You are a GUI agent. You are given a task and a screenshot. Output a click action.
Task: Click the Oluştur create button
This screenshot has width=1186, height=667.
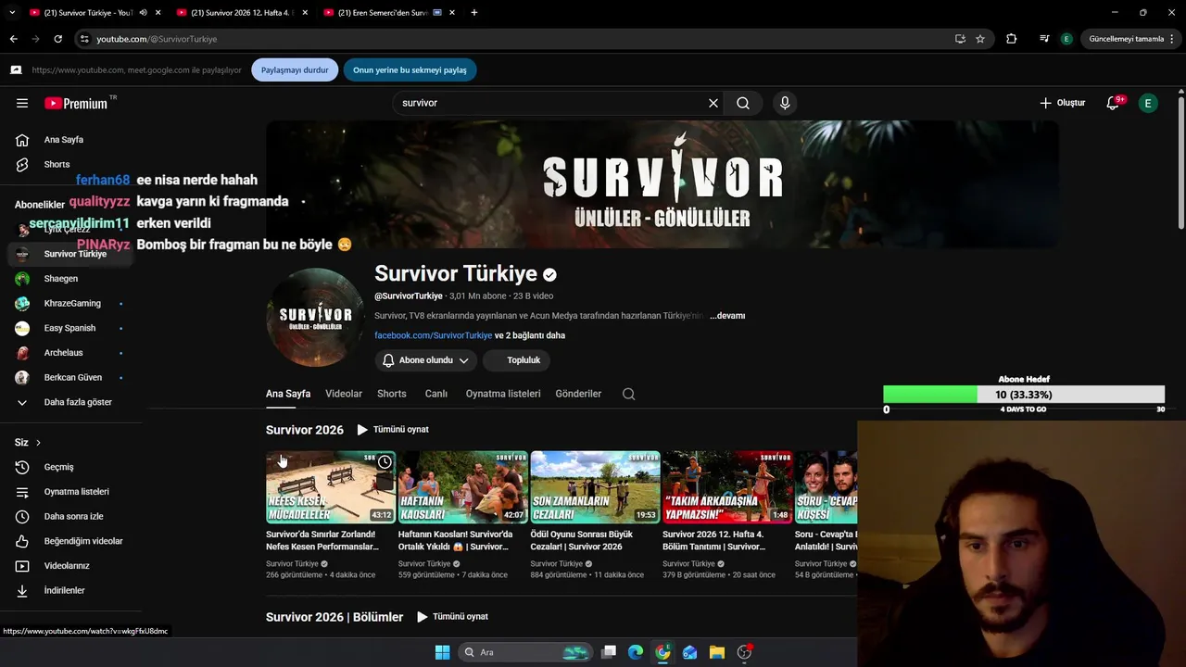1062,103
